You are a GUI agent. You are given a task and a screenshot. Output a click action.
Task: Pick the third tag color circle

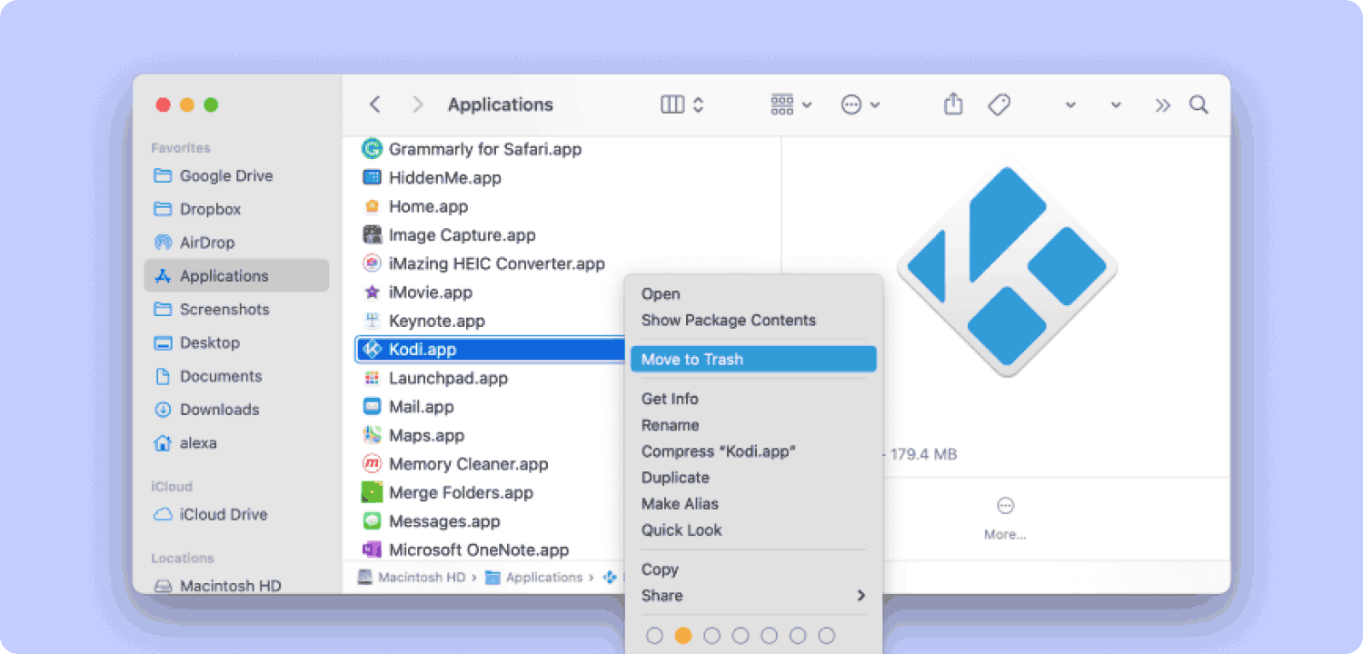pos(711,636)
